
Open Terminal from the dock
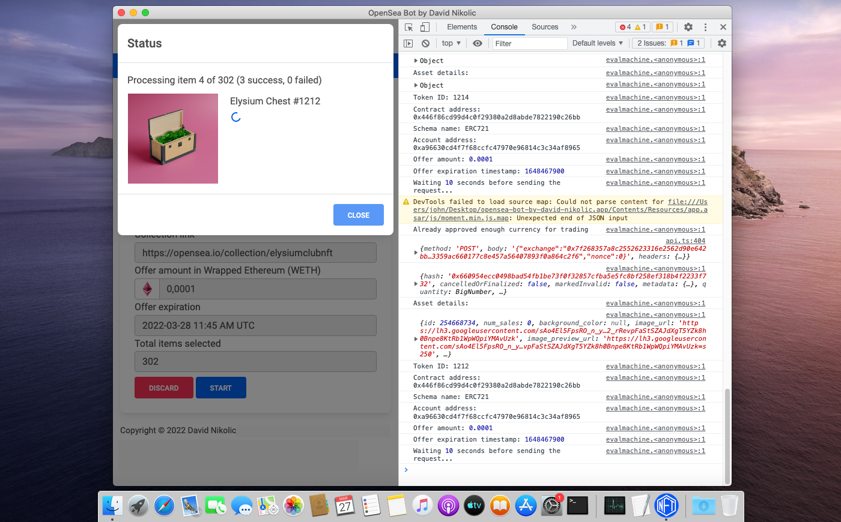pyautogui.click(x=577, y=506)
